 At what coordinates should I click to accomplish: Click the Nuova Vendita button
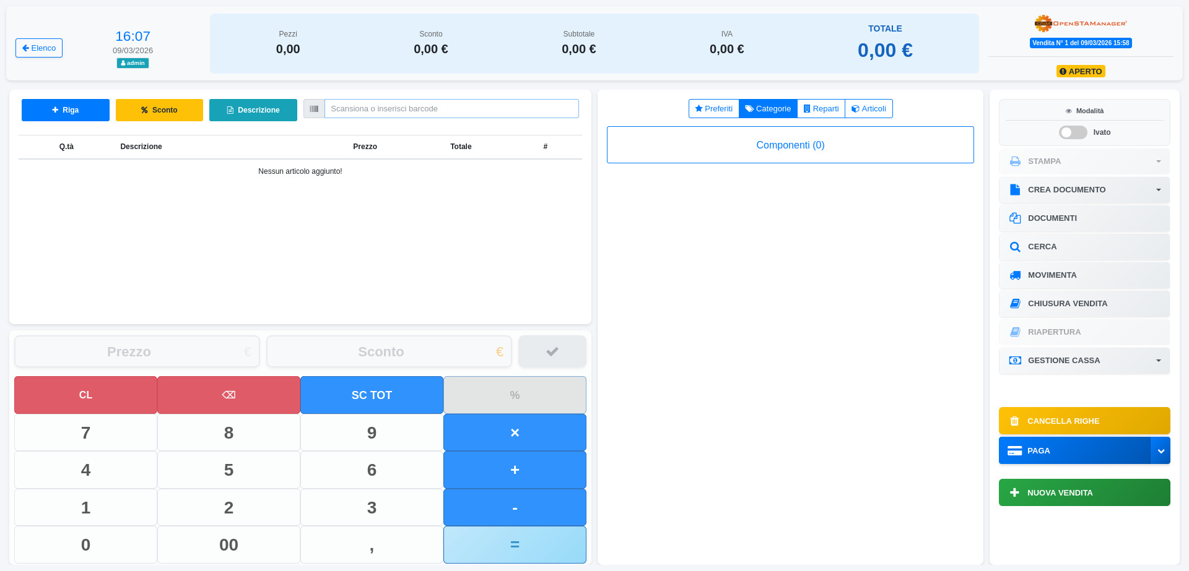point(1084,492)
